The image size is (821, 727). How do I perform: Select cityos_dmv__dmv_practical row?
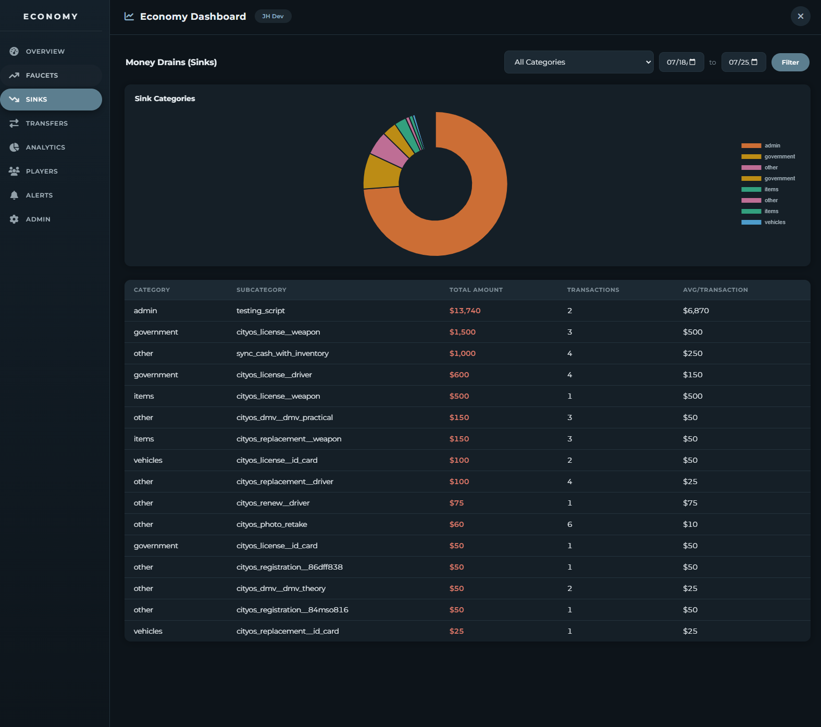click(467, 417)
